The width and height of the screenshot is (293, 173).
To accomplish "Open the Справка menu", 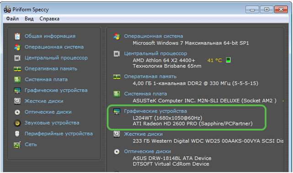I will (x=49, y=19).
